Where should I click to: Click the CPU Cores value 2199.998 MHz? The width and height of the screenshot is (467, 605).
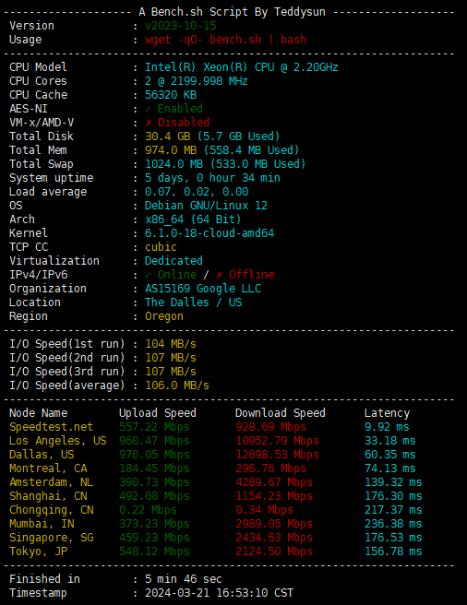[x=197, y=81]
